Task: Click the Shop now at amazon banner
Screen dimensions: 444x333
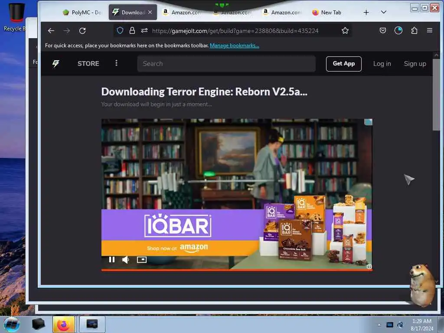Action: [177, 248]
